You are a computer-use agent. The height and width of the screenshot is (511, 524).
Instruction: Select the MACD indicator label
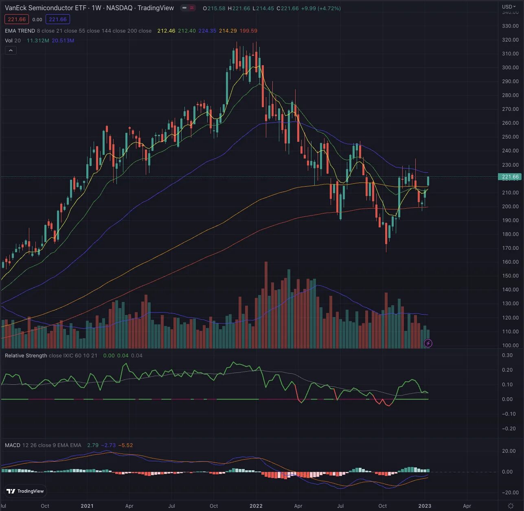tap(13, 445)
